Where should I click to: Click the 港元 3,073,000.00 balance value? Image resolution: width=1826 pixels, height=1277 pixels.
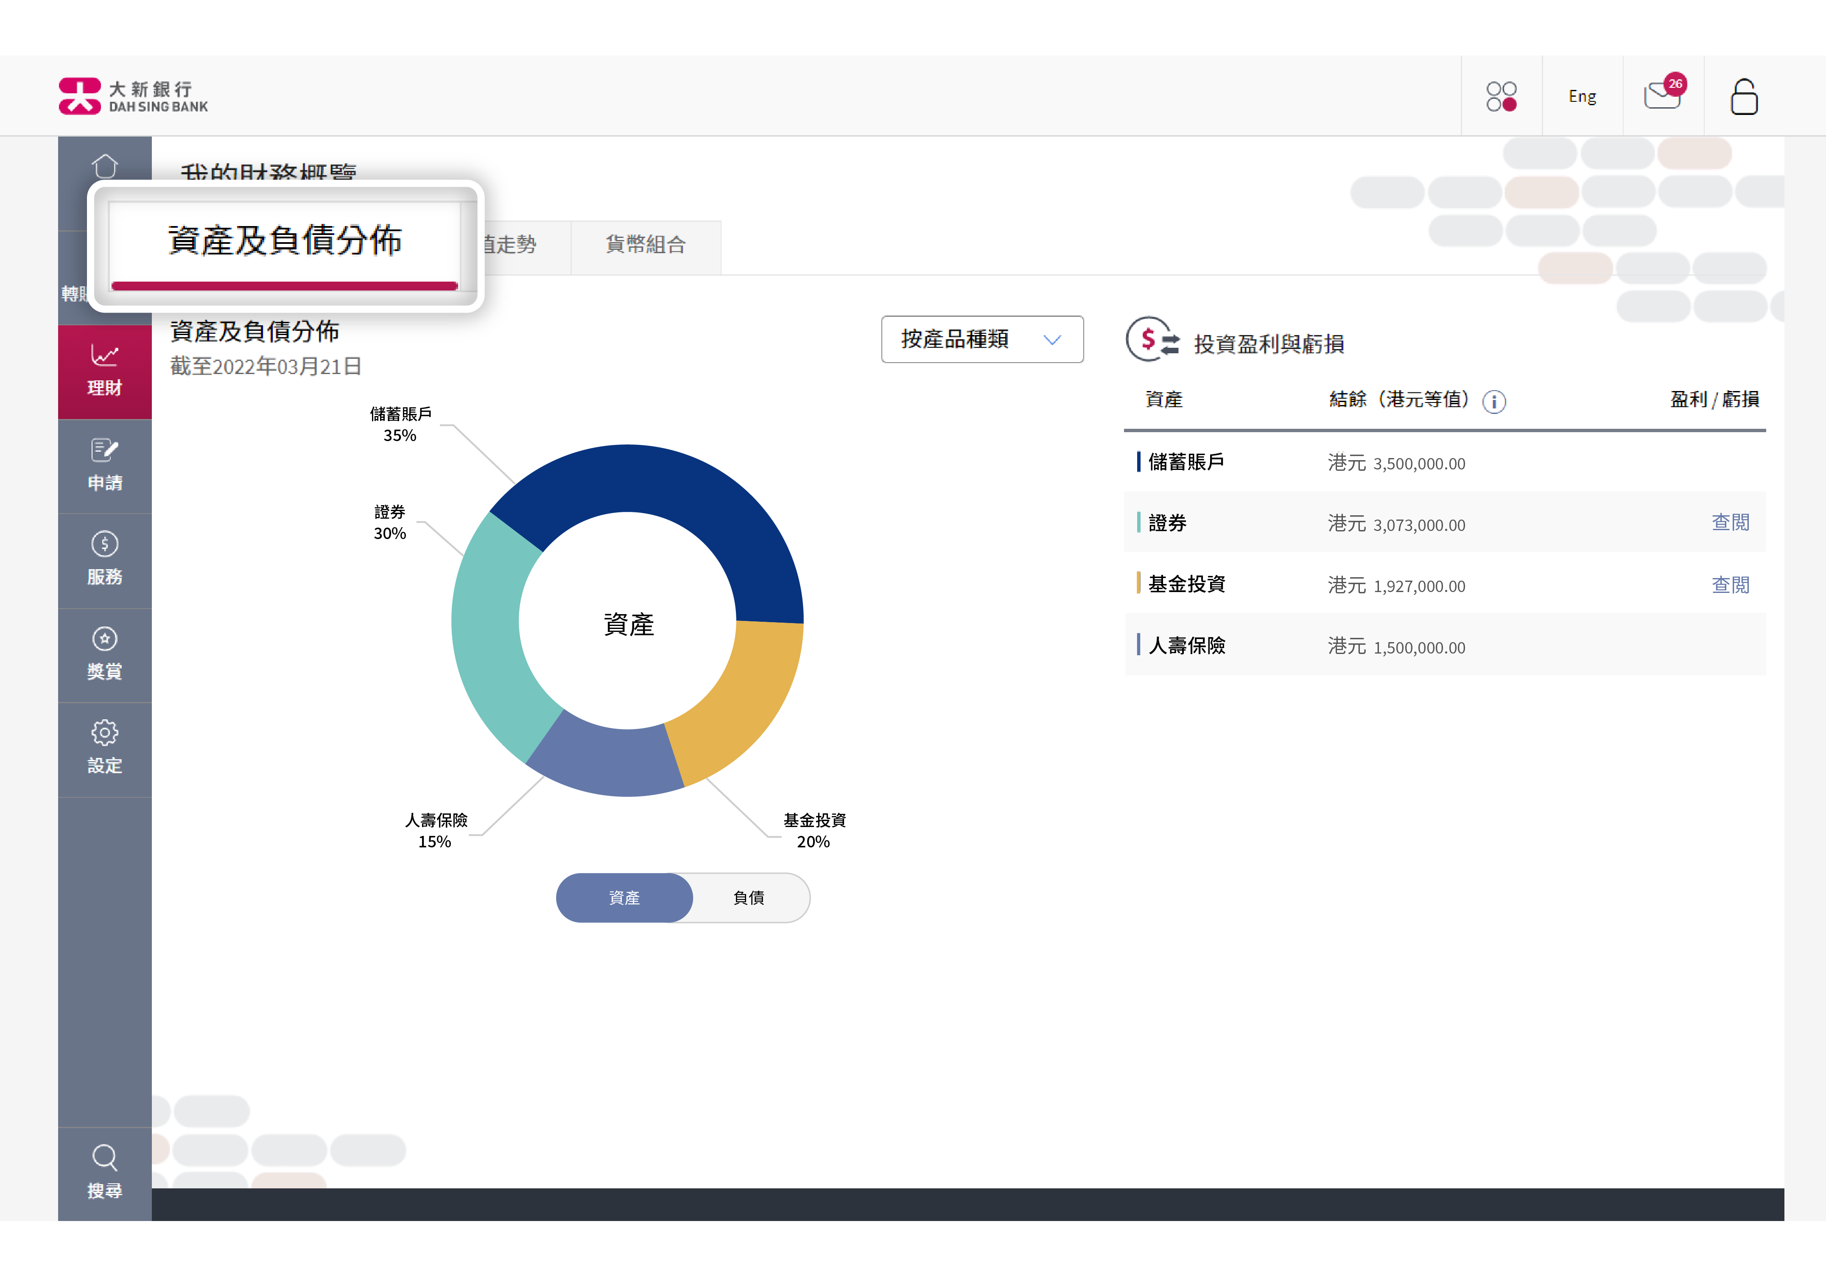tap(1396, 524)
